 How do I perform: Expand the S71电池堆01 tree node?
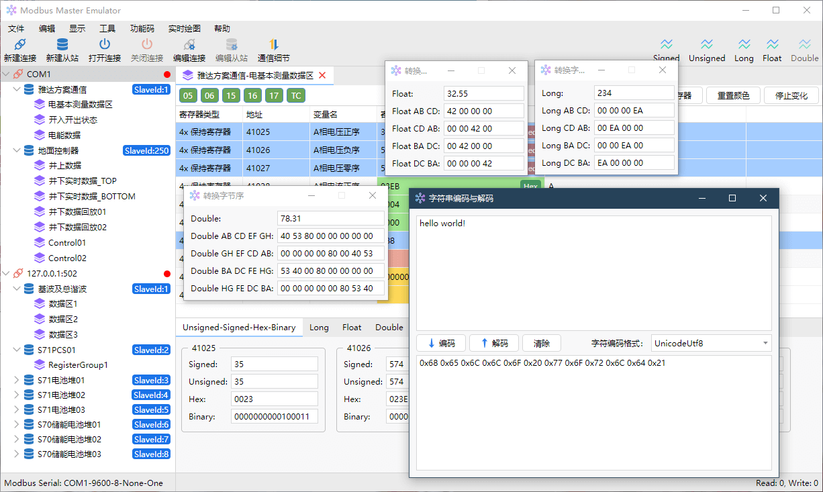[17, 380]
